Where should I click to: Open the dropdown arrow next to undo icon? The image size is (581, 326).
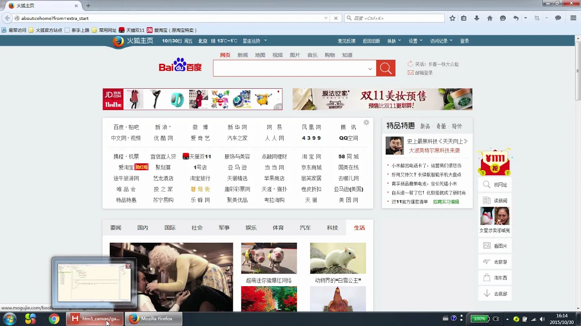coord(526,18)
